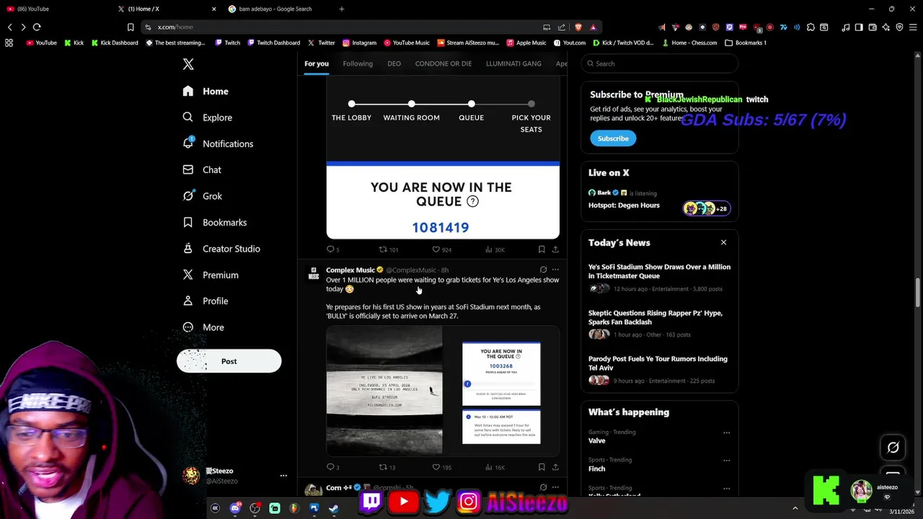Bookmark the Complex Music post

click(x=542, y=467)
